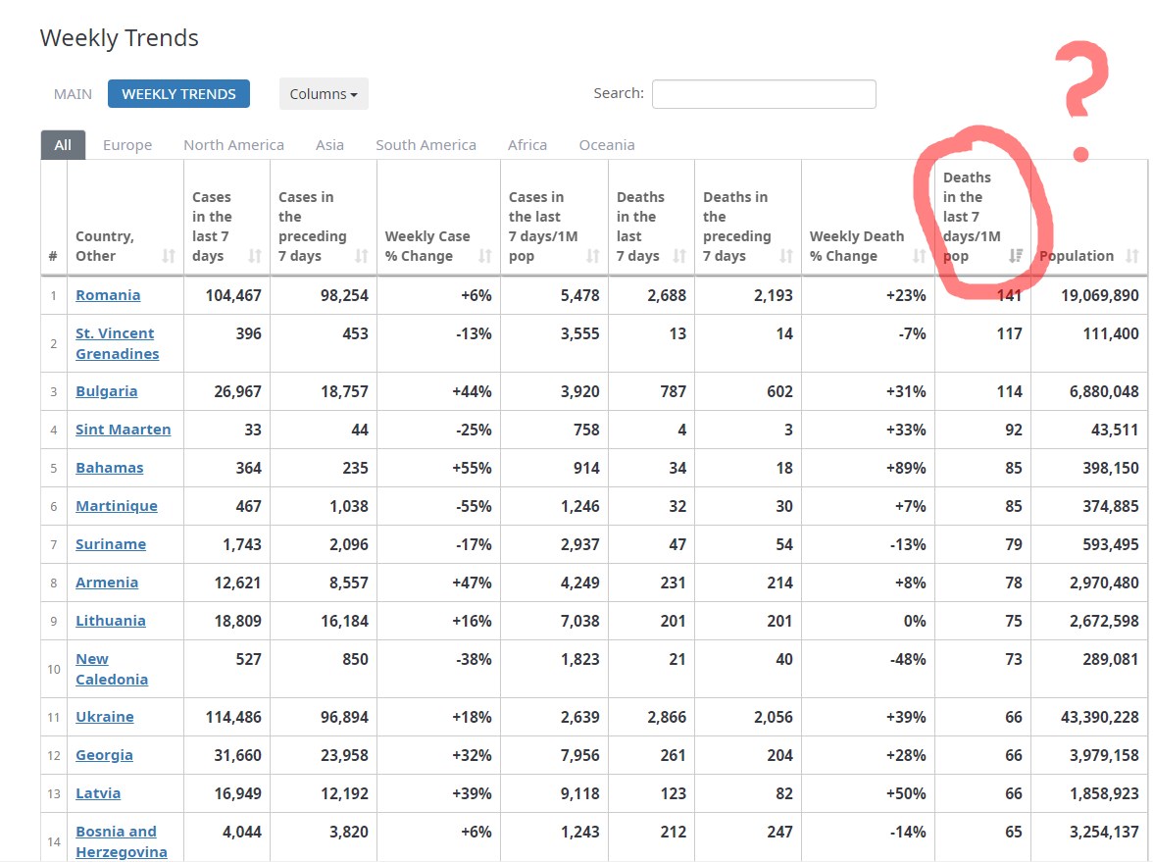Toggle sort on Deaths in last 7 days/1M pop
Screen dimensions: 1153x862
tap(1016, 256)
